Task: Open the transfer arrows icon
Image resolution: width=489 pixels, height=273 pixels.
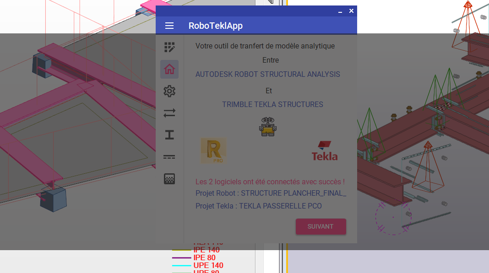Action: 169,113
